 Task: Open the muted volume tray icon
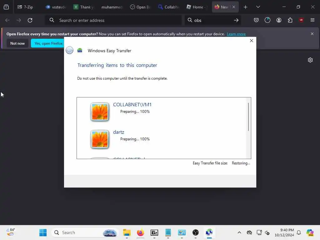click(x=267, y=232)
